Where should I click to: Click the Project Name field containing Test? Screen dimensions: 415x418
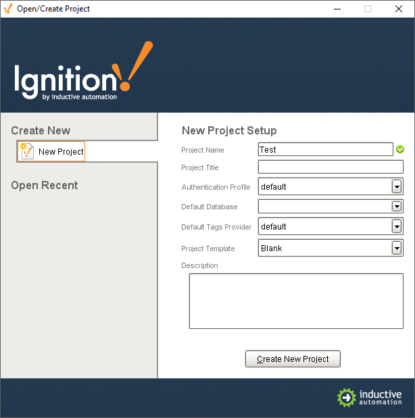tap(325, 149)
